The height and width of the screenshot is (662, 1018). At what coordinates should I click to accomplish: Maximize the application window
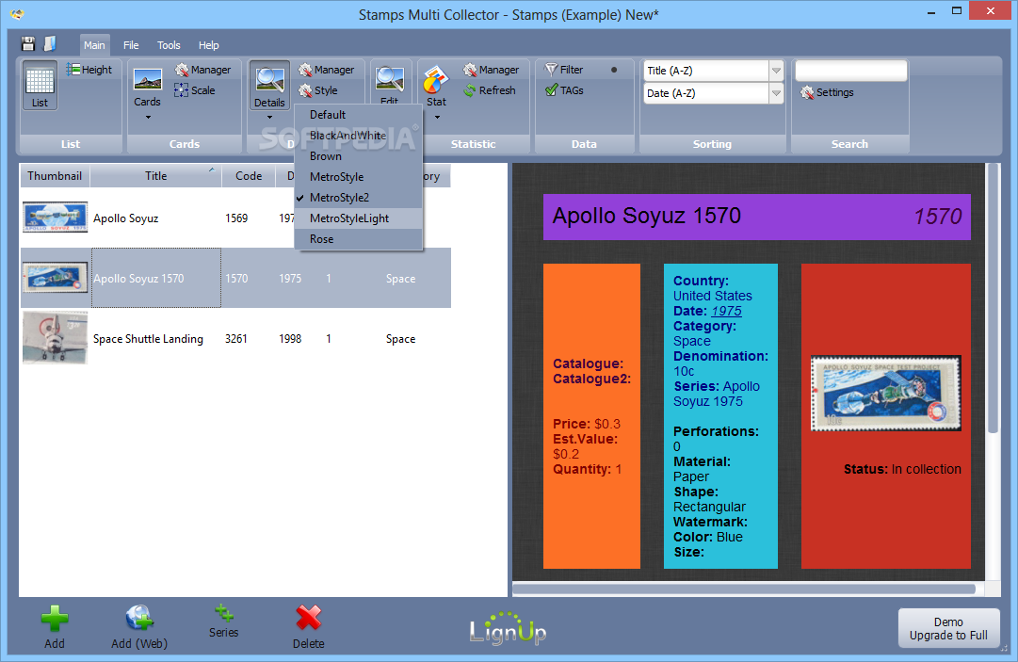click(957, 10)
